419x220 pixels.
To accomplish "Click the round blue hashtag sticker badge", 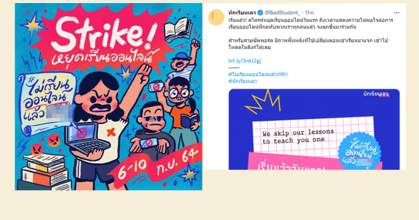I will point(360,151).
